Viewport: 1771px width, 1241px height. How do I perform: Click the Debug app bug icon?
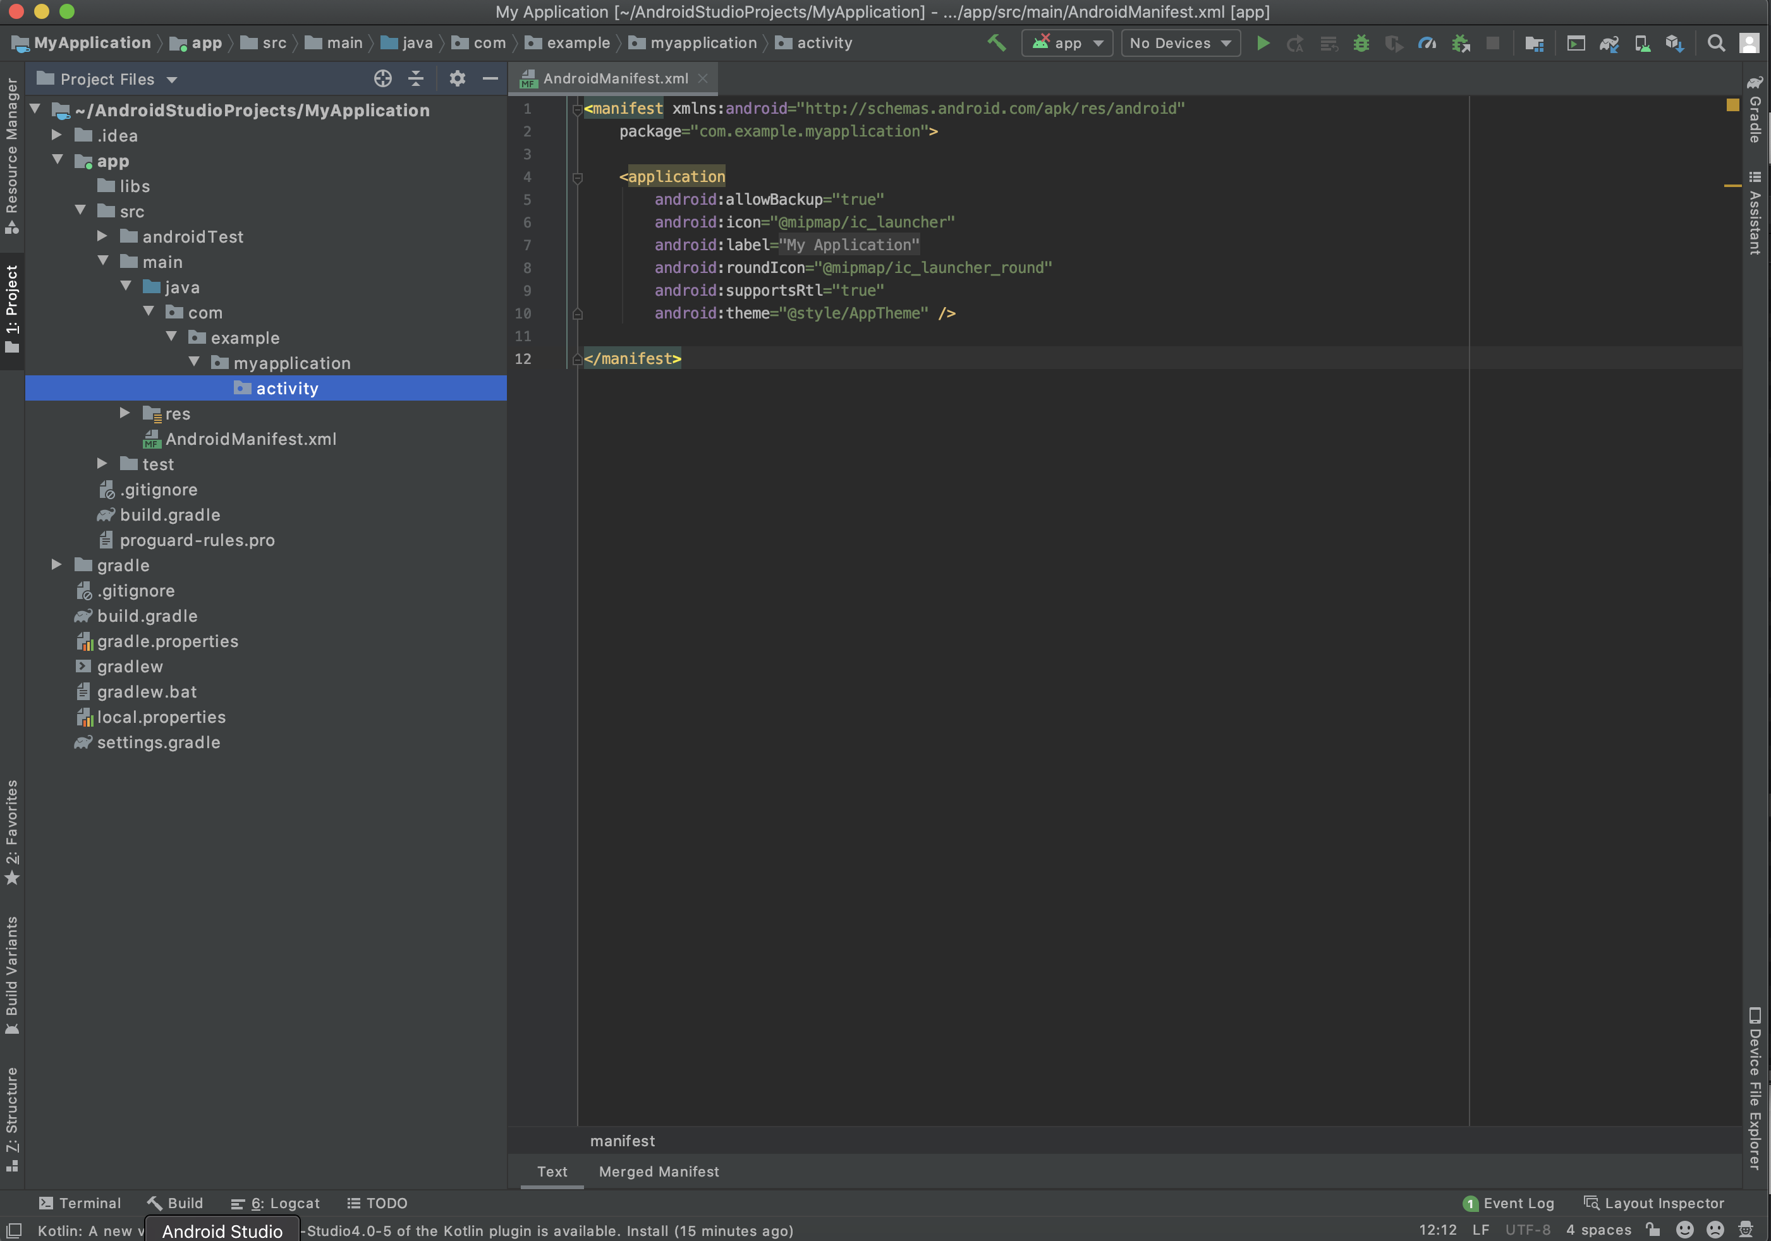coord(1361,43)
